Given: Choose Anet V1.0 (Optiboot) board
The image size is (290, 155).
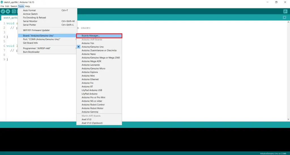Looking at the screenshot, I should tap(99, 123).
